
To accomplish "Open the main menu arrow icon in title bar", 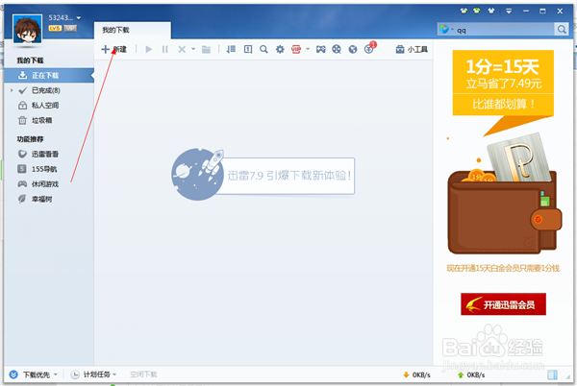I will click(509, 11).
